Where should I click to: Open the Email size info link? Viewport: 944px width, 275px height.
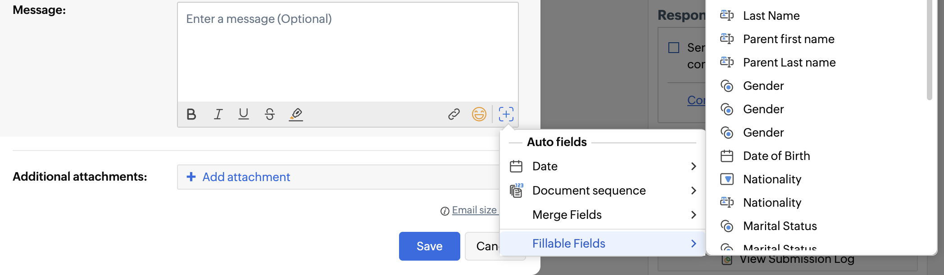(x=474, y=210)
